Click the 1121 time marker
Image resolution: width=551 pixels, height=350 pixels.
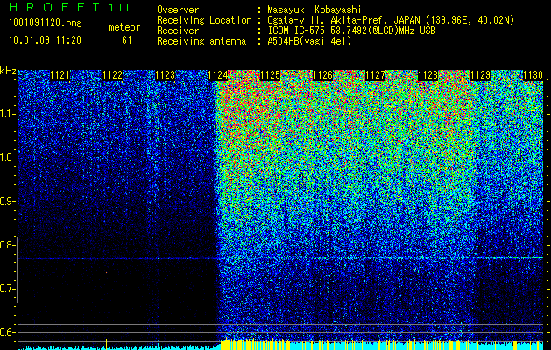click(x=60, y=75)
